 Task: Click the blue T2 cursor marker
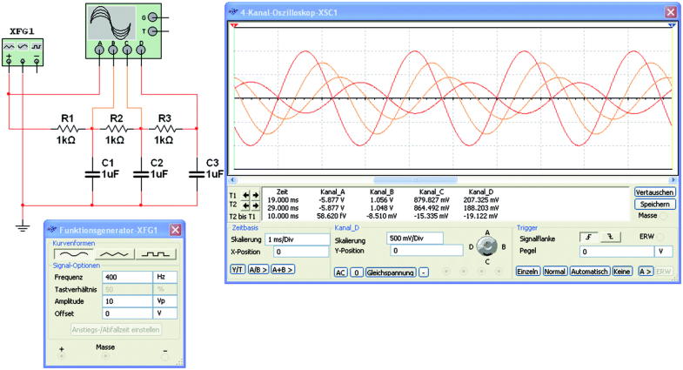tap(672, 26)
